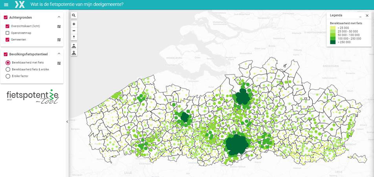This screenshot has height=177, width=374.
Task: Select Bereikbaarheid met fiets radio option
Action: point(7,63)
